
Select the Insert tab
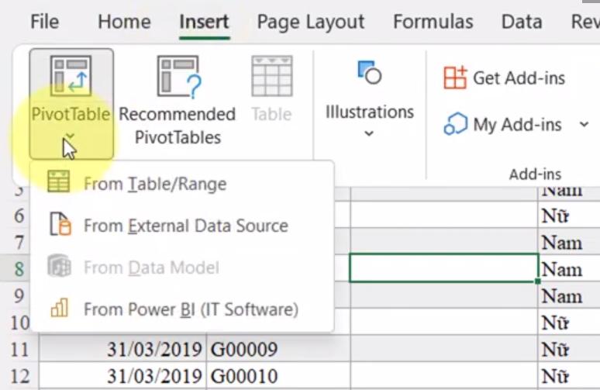pos(204,22)
